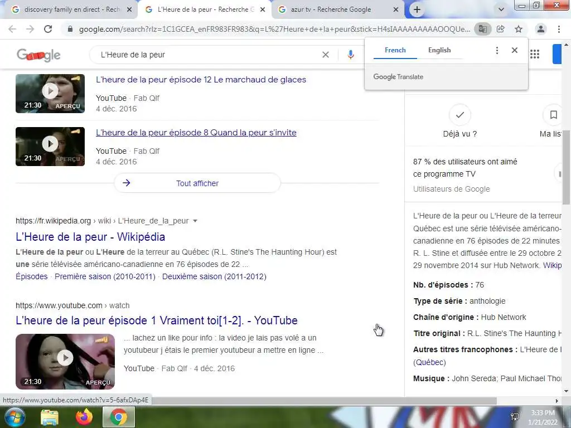Open a new browser tab

point(417,10)
